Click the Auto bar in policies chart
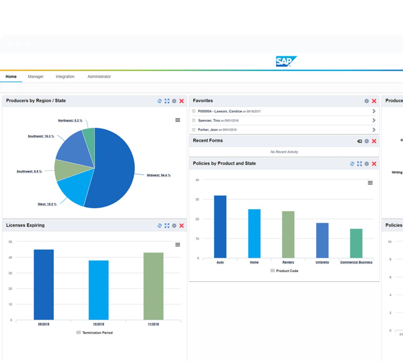This screenshot has height=361, width=403. tap(220, 226)
